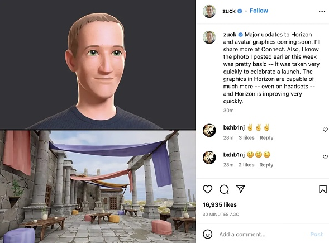Like the post with the heart icon

click(208, 189)
